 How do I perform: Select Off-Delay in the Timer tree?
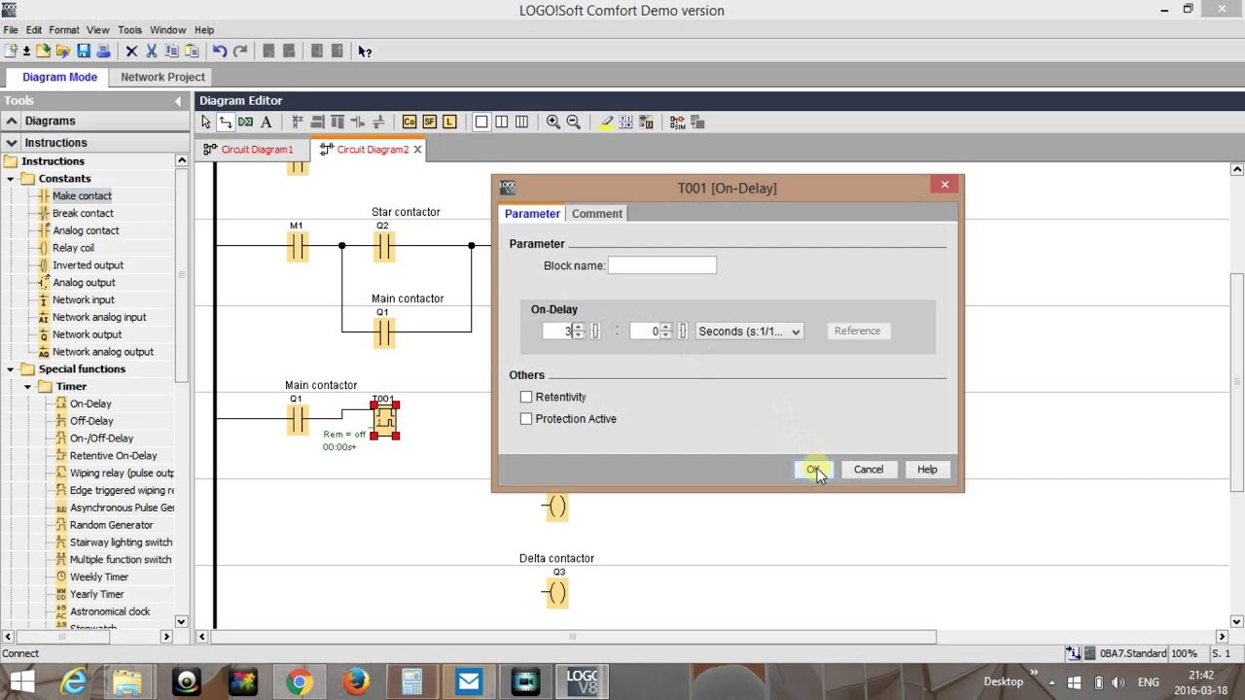point(91,421)
